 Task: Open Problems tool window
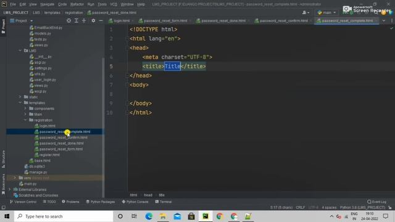pos(70,202)
